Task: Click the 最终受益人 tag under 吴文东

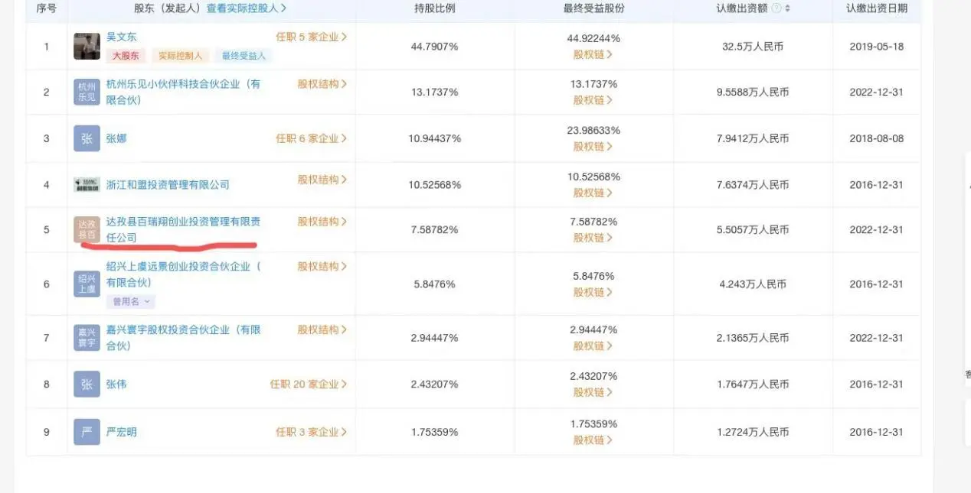Action: coord(244,56)
